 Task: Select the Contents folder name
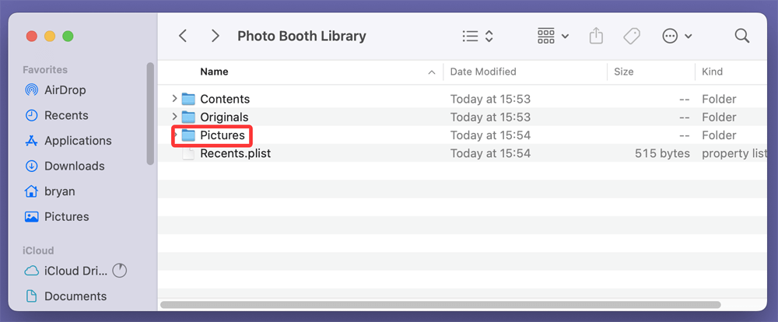(225, 100)
